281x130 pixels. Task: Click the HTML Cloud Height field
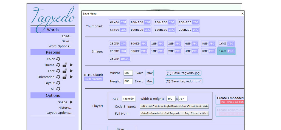click(128, 81)
